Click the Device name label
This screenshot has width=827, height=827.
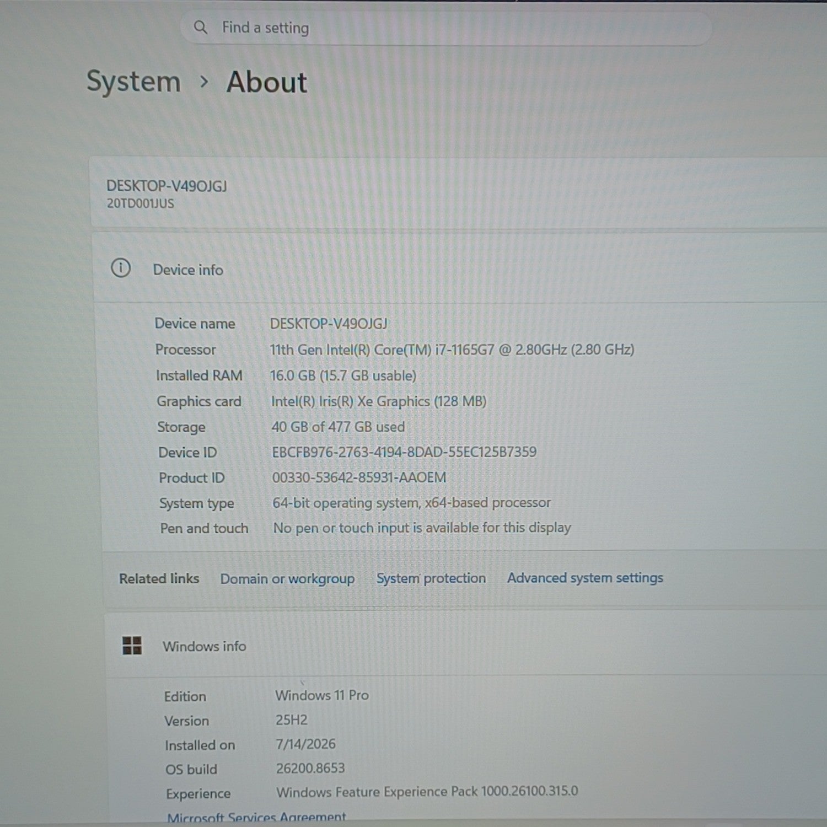point(195,324)
